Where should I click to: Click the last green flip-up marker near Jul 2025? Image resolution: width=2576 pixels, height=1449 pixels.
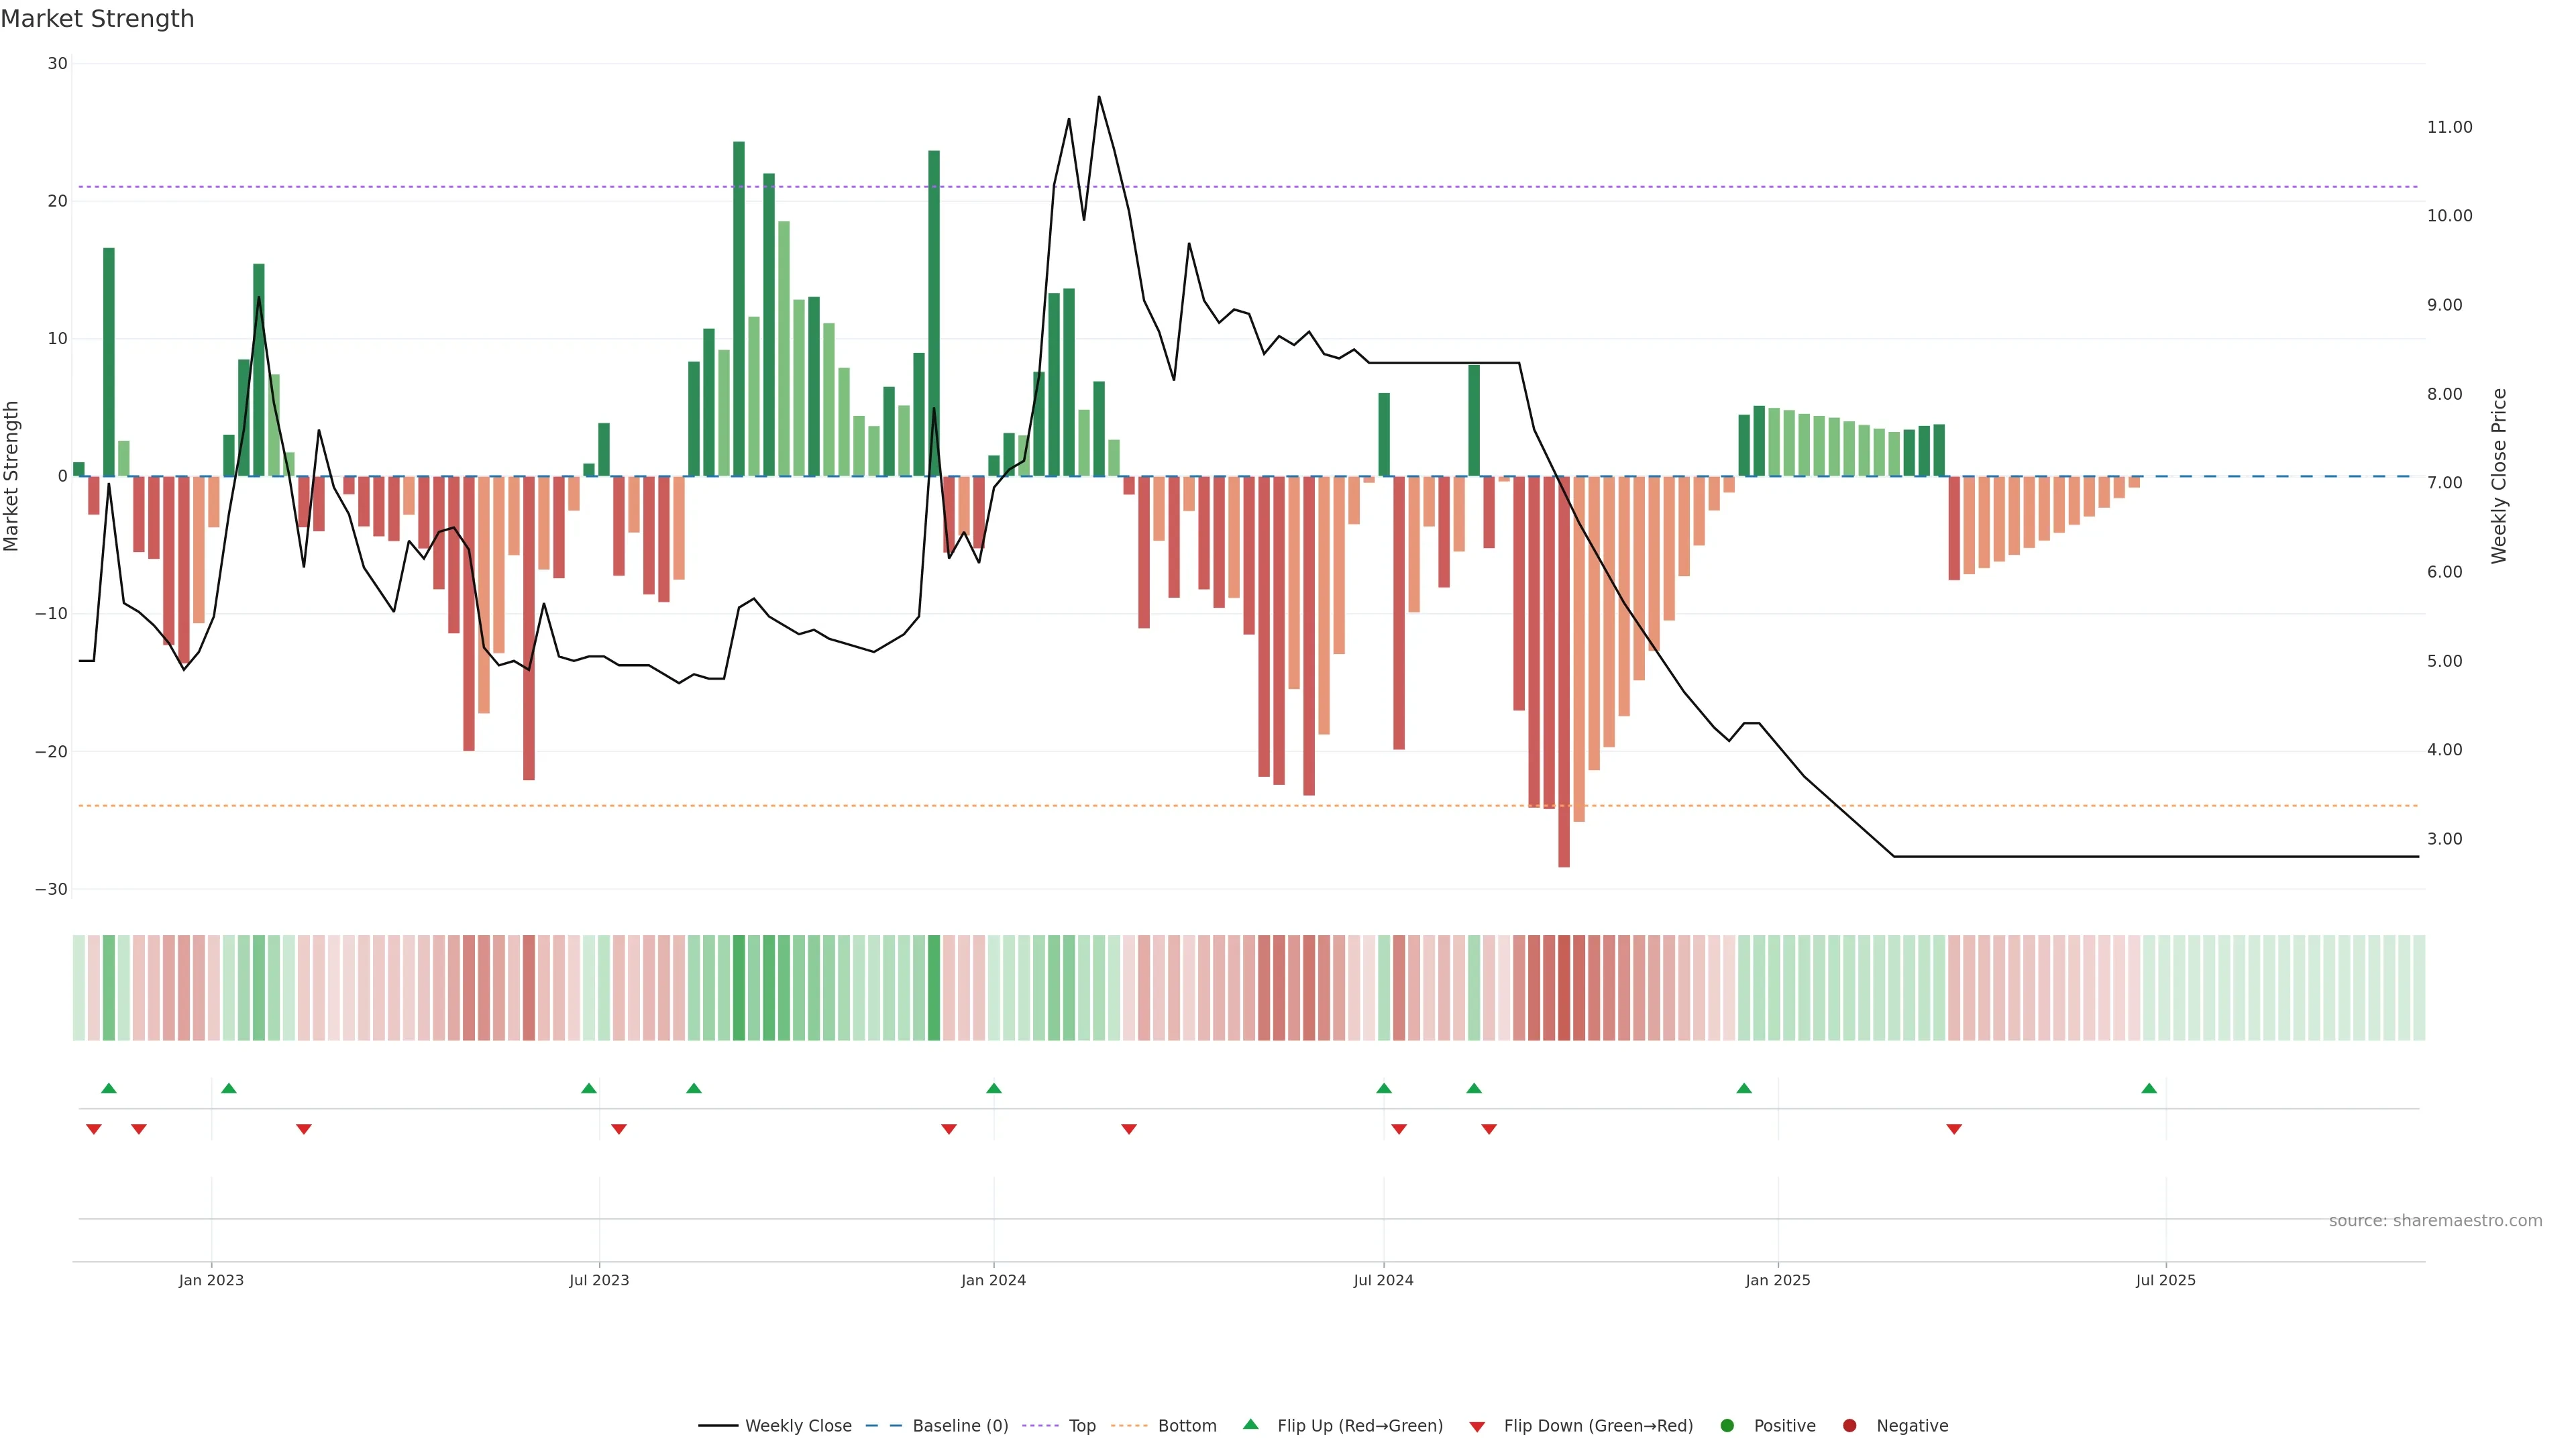click(2149, 1088)
